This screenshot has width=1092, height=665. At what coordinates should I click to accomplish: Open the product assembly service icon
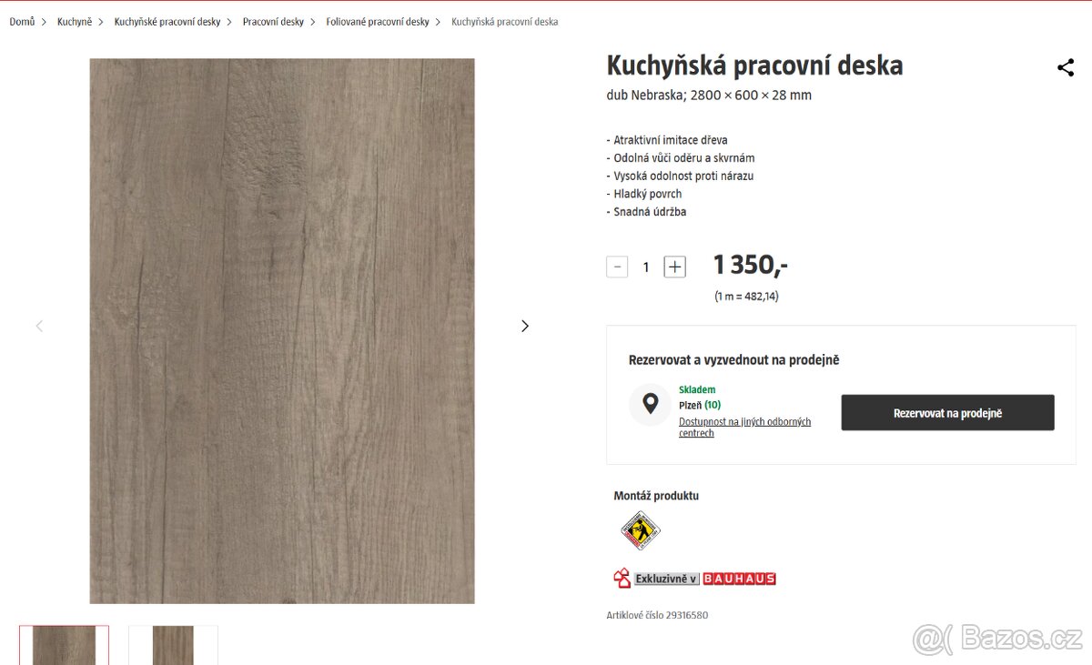(x=641, y=530)
